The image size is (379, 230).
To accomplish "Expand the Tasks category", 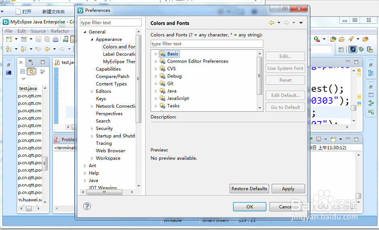I will (156, 106).
